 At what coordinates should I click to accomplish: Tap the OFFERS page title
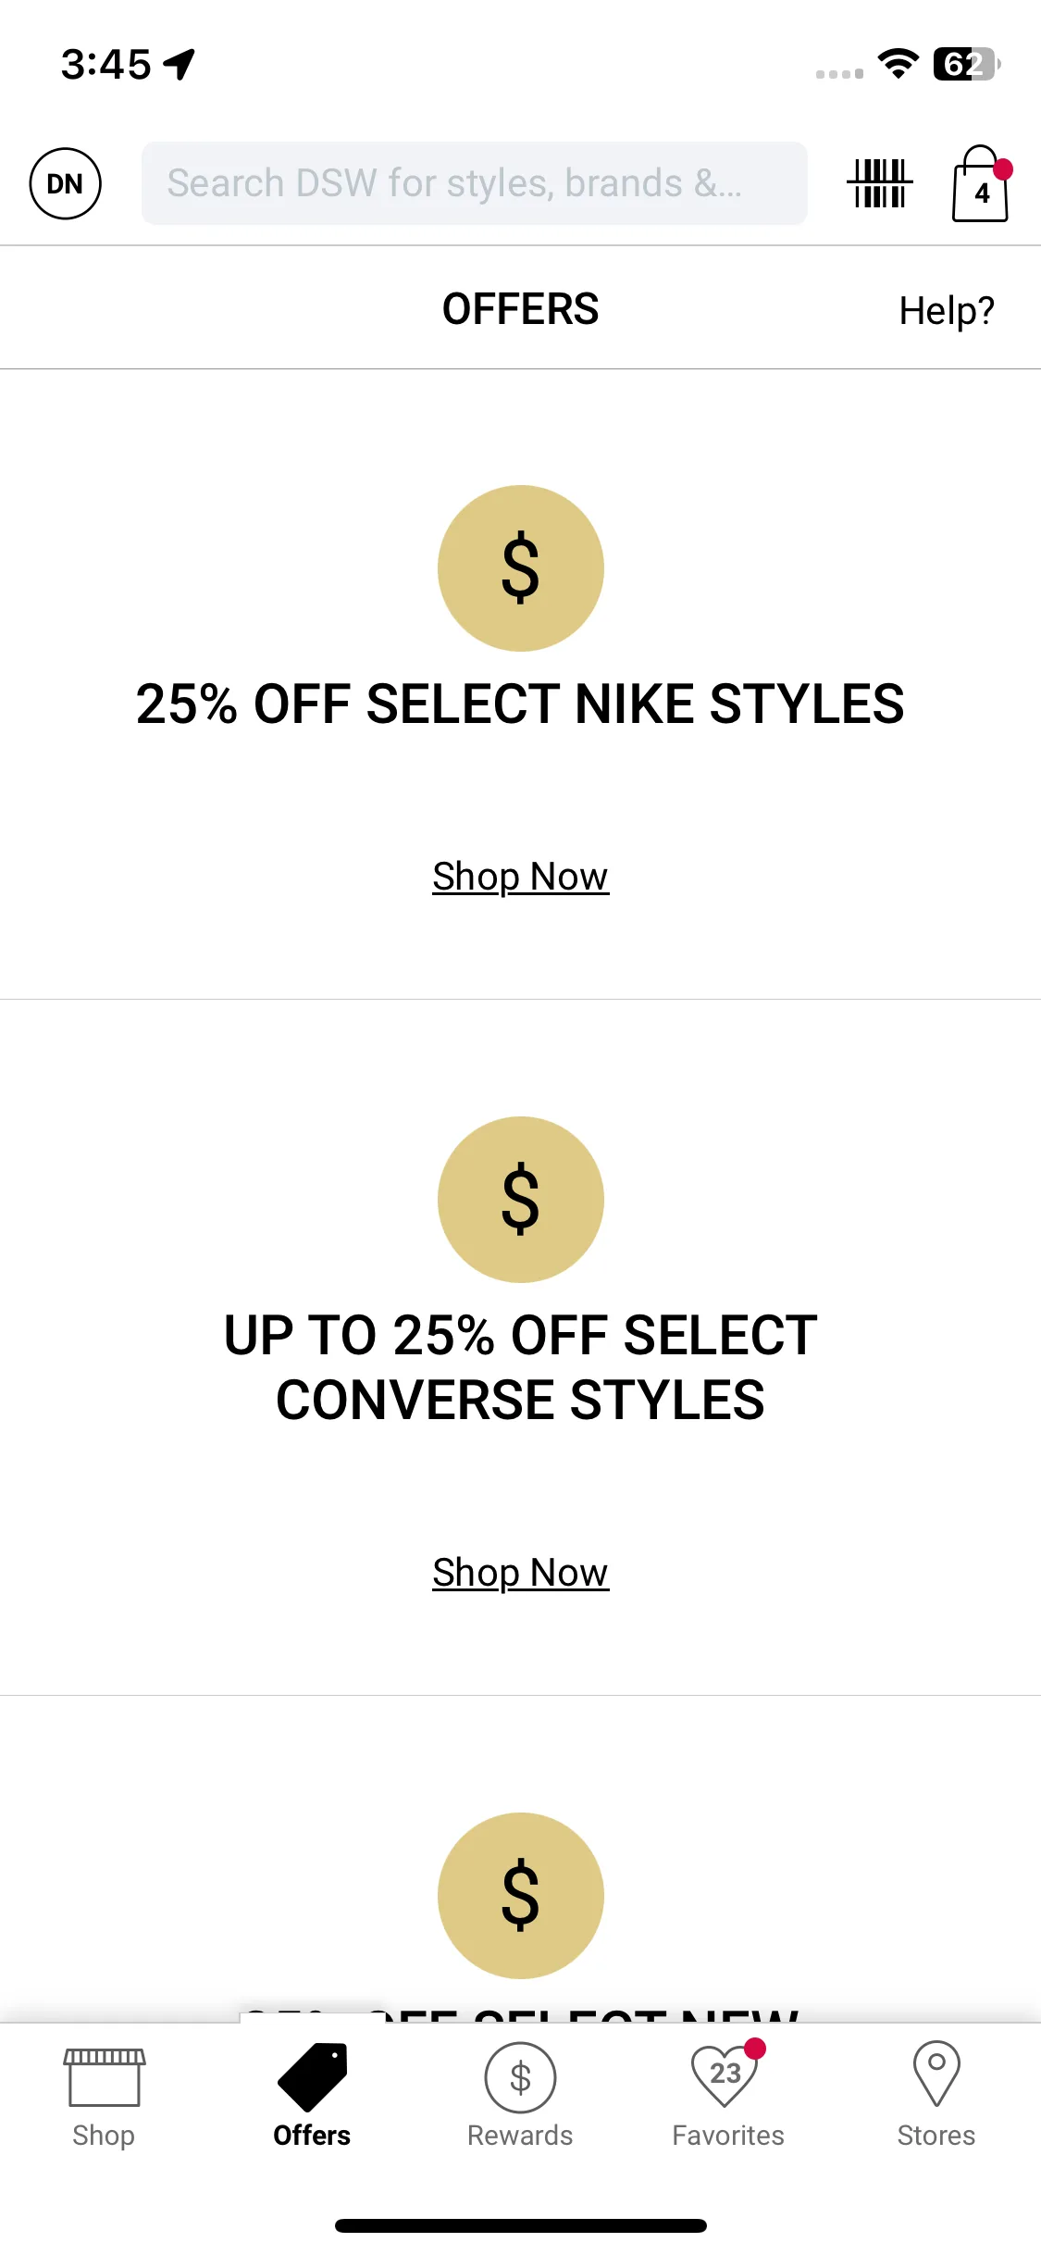[x=520, y=309]
